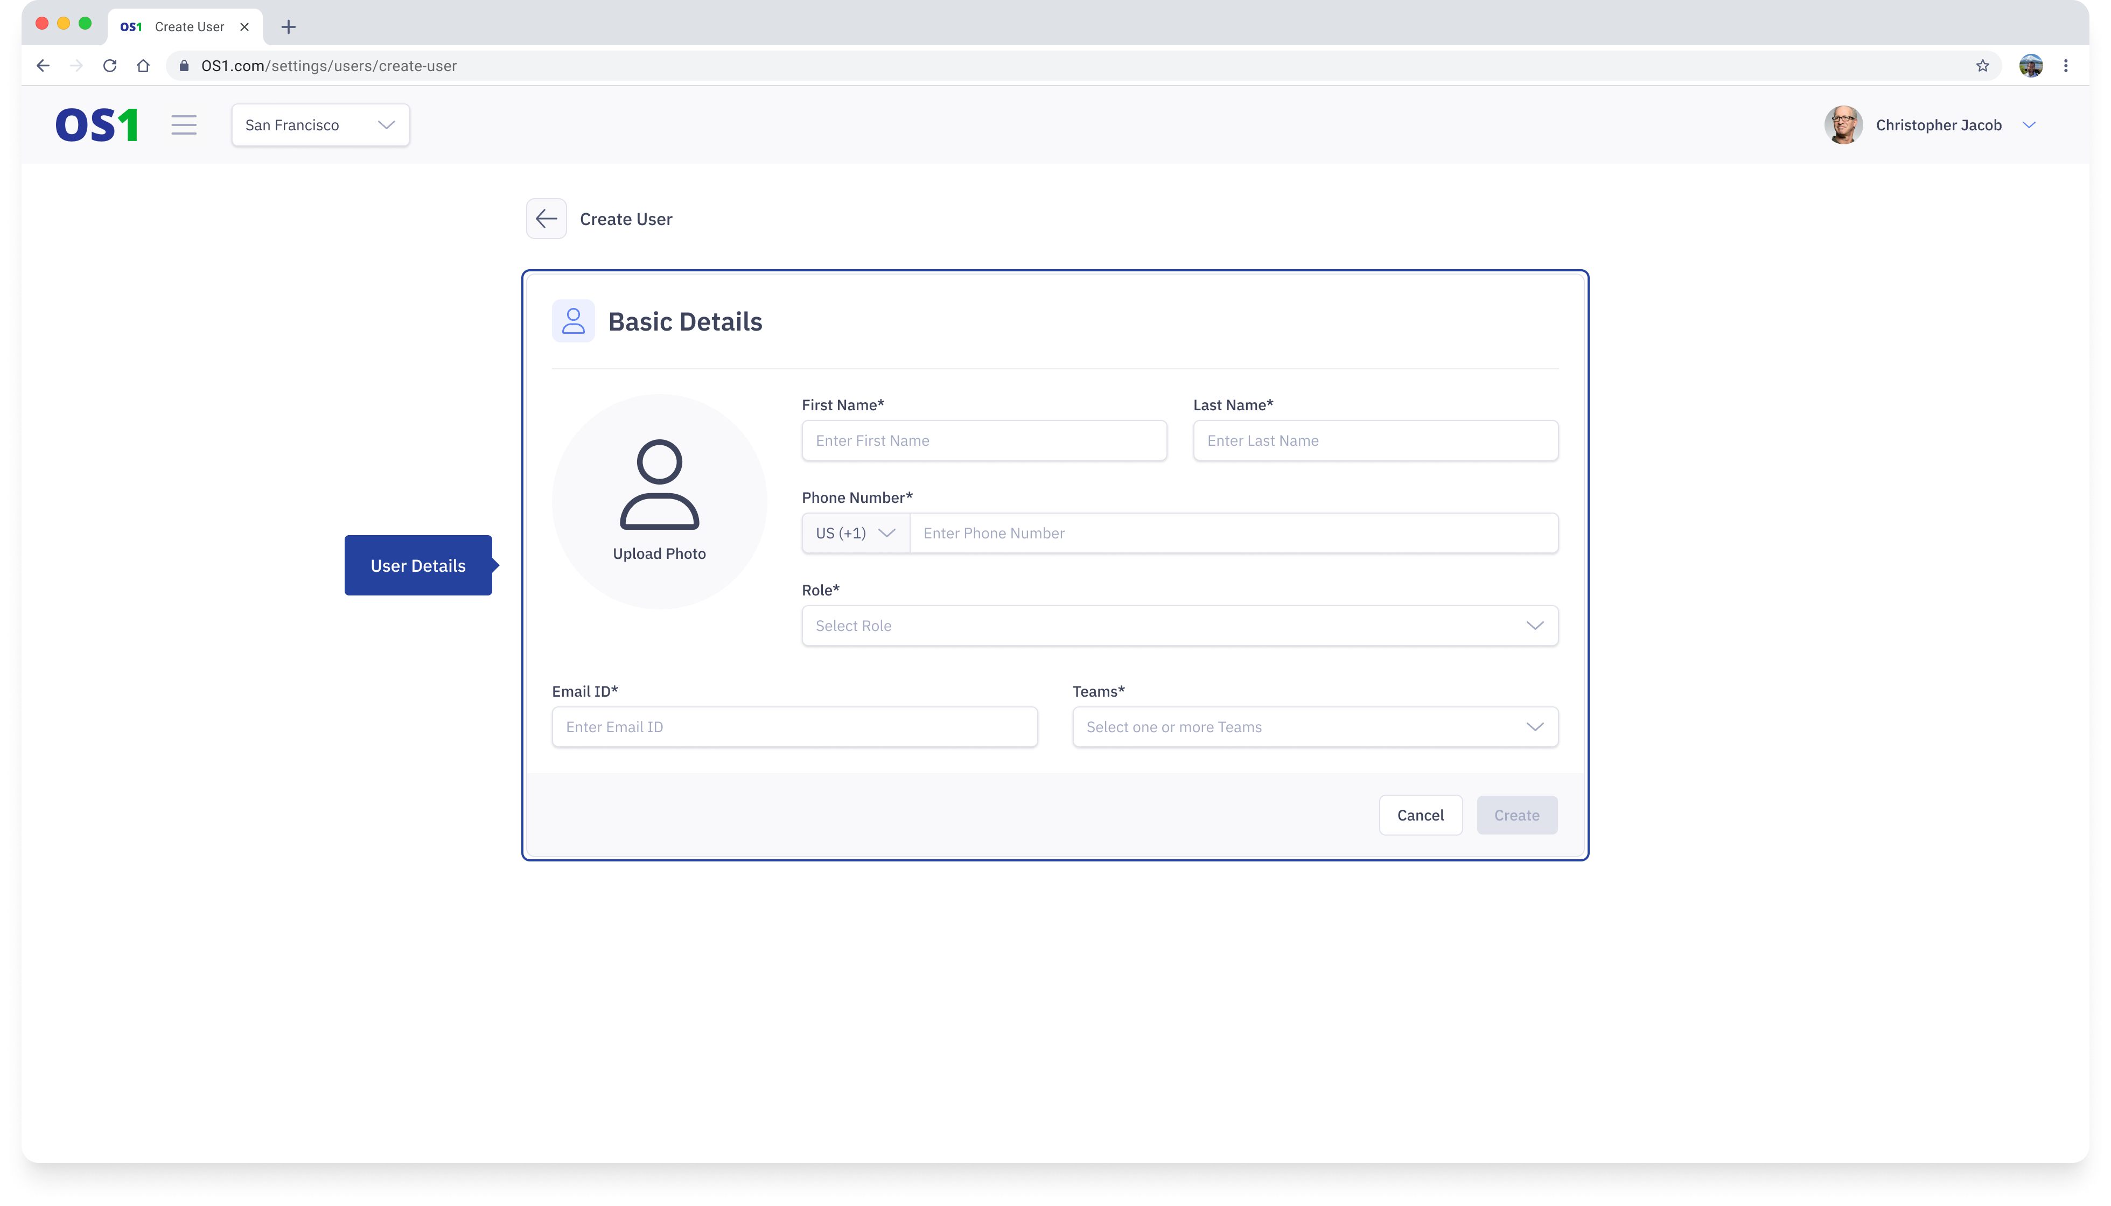Click the Cancel button
Viewport: 2111px width, 1206px height.
coord(1420,815)
